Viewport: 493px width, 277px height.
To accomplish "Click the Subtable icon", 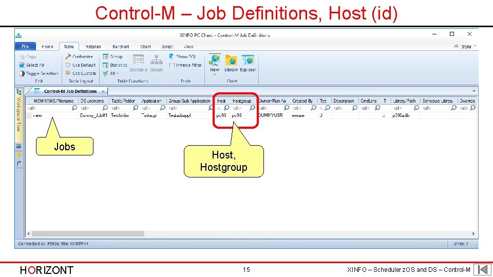I will pos(138,60).
